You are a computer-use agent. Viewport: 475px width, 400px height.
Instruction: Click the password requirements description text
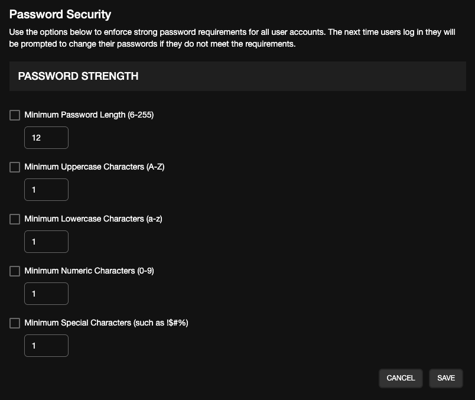(236, 38)
